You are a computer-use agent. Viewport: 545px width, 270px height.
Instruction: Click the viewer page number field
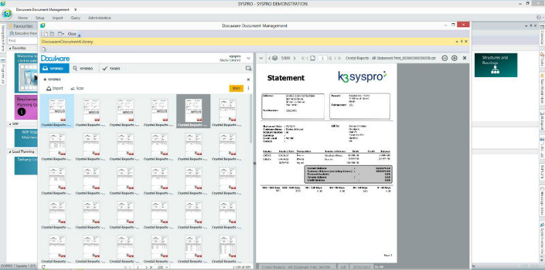pos(323,58)
